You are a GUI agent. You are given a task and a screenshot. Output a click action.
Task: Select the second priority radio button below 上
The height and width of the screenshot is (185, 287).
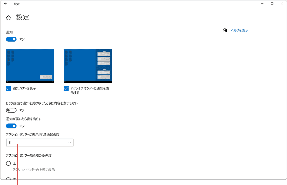(8, 179)
